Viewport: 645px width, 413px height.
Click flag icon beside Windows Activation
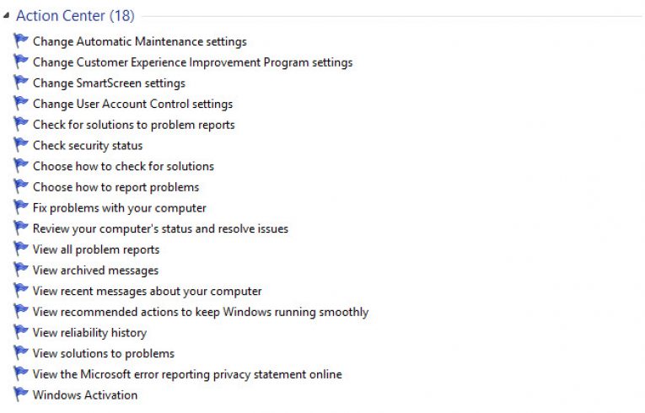20,394
